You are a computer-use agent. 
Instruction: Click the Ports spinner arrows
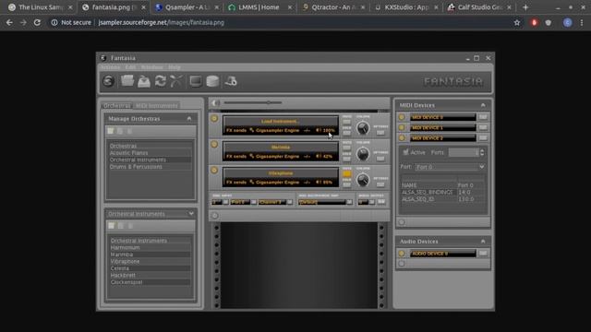482,152
